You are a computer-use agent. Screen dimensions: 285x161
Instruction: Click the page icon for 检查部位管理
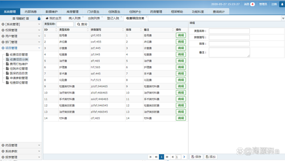click(x=8, y=82)
